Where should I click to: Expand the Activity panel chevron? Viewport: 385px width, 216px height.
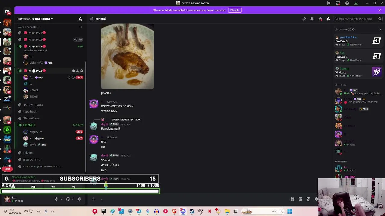(x=380, y=29)
